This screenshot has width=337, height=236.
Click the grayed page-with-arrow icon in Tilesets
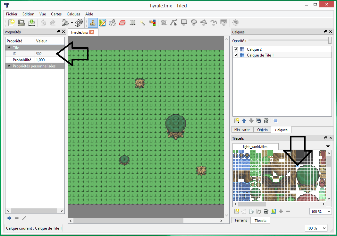(x=244, y=211)
